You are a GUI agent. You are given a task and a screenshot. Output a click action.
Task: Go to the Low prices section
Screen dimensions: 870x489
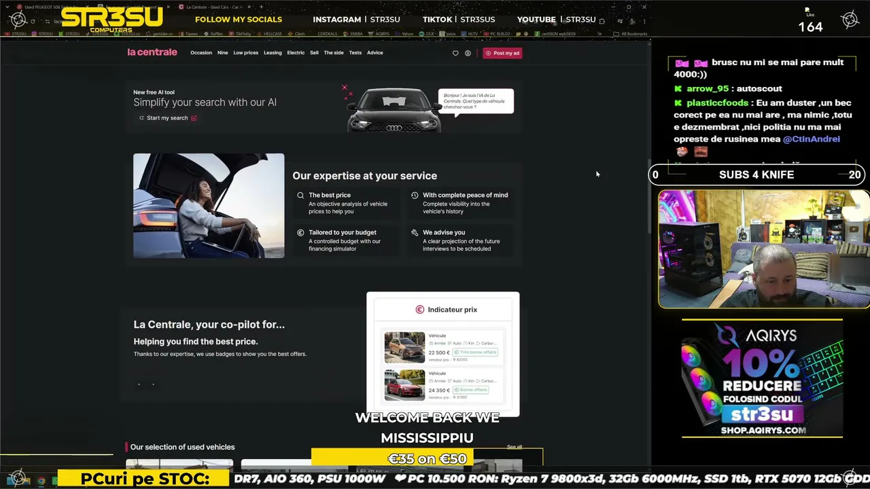[246, 53]
